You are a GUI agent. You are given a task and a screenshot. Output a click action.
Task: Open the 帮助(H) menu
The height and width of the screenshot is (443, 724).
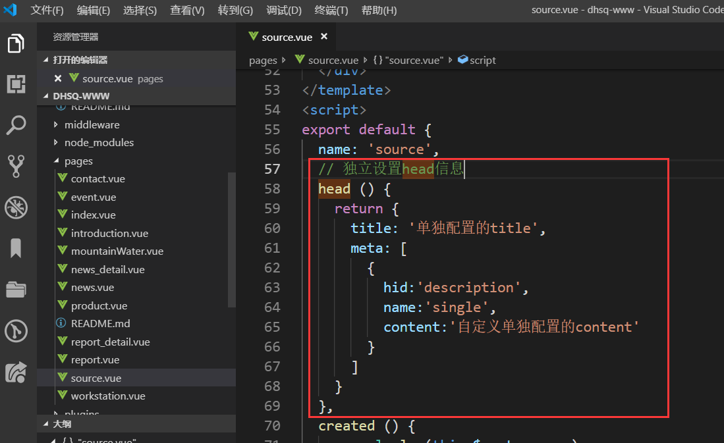point(379,10)
